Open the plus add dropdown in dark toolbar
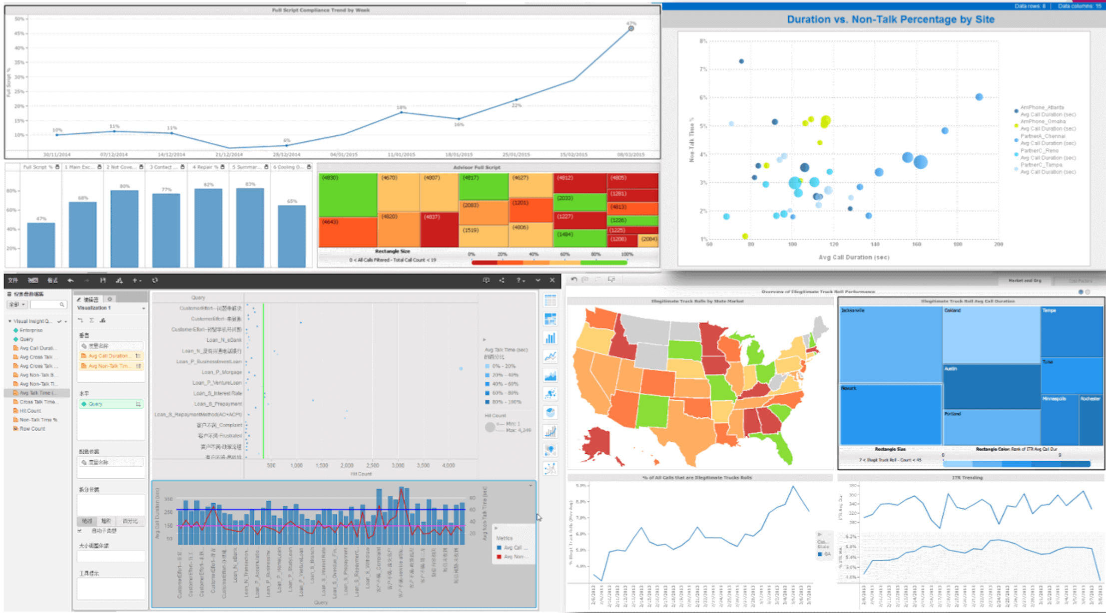The image size is (1106, 613). point(137,281)
